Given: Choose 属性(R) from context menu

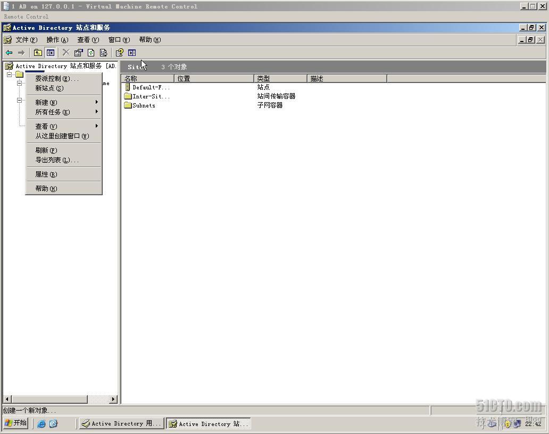Looking at the screenshot, I should pos(64,174).
